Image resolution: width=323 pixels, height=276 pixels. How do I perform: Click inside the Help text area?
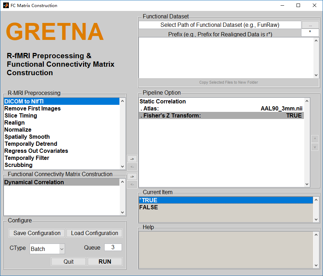[226, 250]
